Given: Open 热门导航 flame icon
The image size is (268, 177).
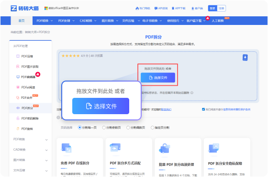Looking at the screenshot, I should pyautogui.click(x=137, y=8).
